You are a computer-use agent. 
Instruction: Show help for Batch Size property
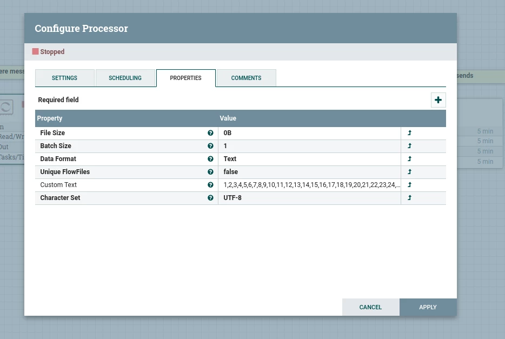click(210, 146)
